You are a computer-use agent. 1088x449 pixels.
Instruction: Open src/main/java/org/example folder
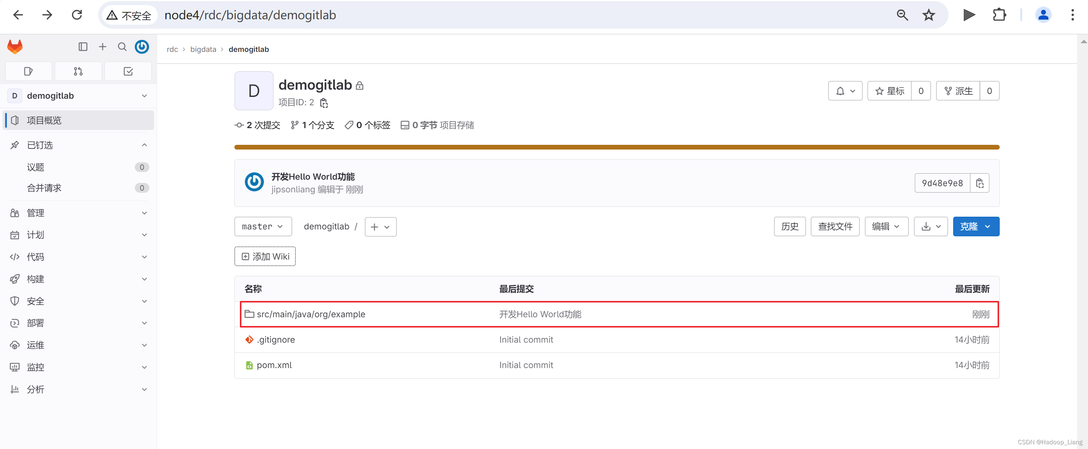(310, 314)
